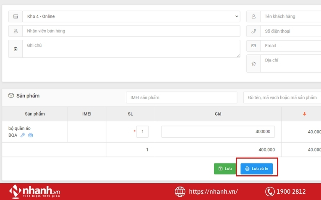Click the phone handset icon
The height and width of the screenshot is (200, 321).
pyautogui.click(x=253, y=31)
